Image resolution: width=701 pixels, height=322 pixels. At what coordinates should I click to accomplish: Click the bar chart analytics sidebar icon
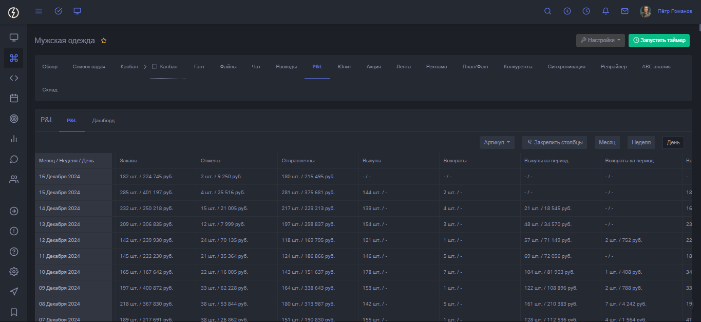coord(14,139)
